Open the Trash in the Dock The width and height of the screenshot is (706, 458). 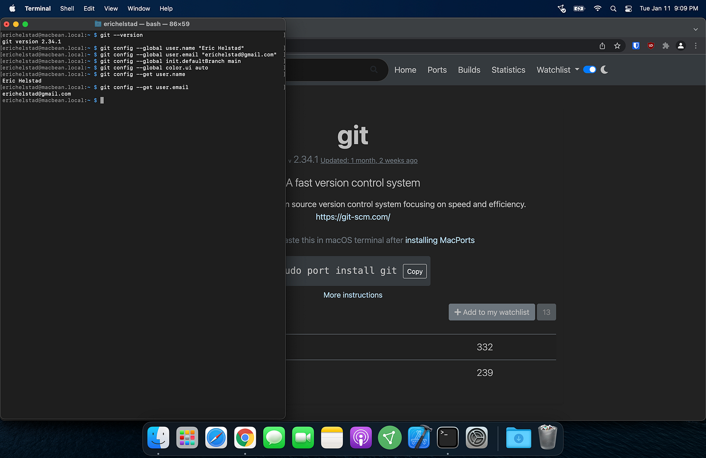click(x=547, y=437)
